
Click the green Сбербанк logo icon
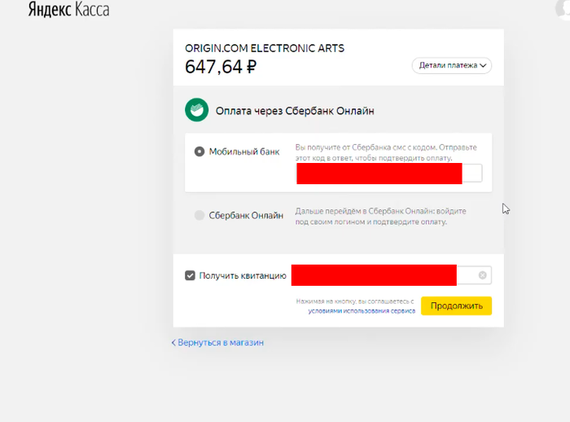(196, 110)
